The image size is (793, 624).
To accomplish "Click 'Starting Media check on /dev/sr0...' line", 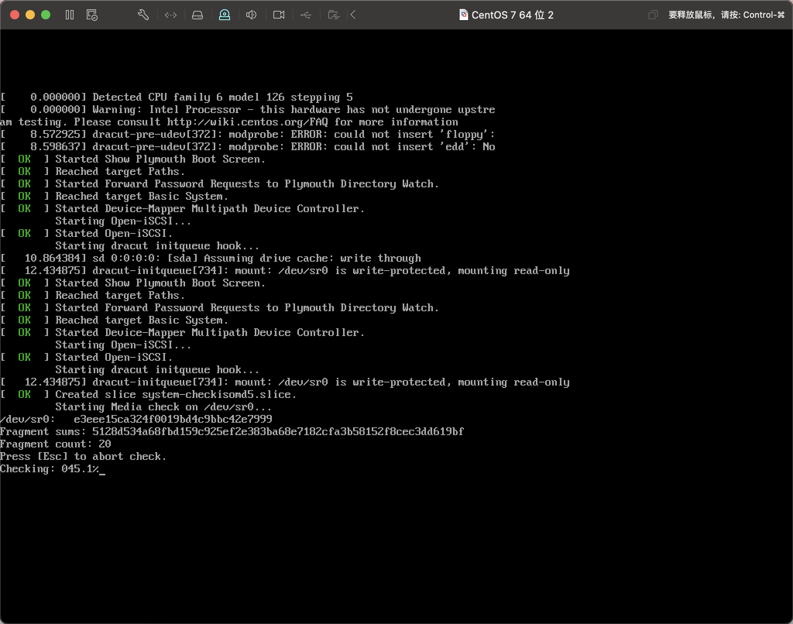I will 163,407.
